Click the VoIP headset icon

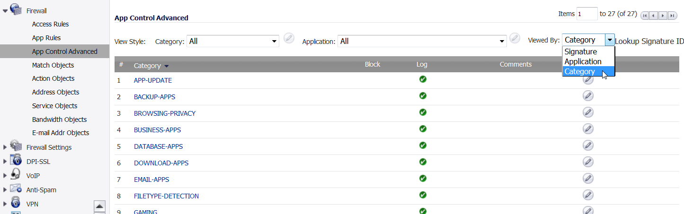[16, 174]
